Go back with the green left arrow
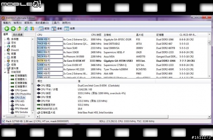This screenshot has height=140, width=213. [7, 29]
